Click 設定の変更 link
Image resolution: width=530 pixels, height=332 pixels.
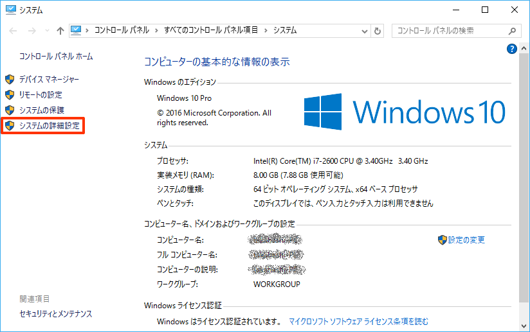pos(466,240)
